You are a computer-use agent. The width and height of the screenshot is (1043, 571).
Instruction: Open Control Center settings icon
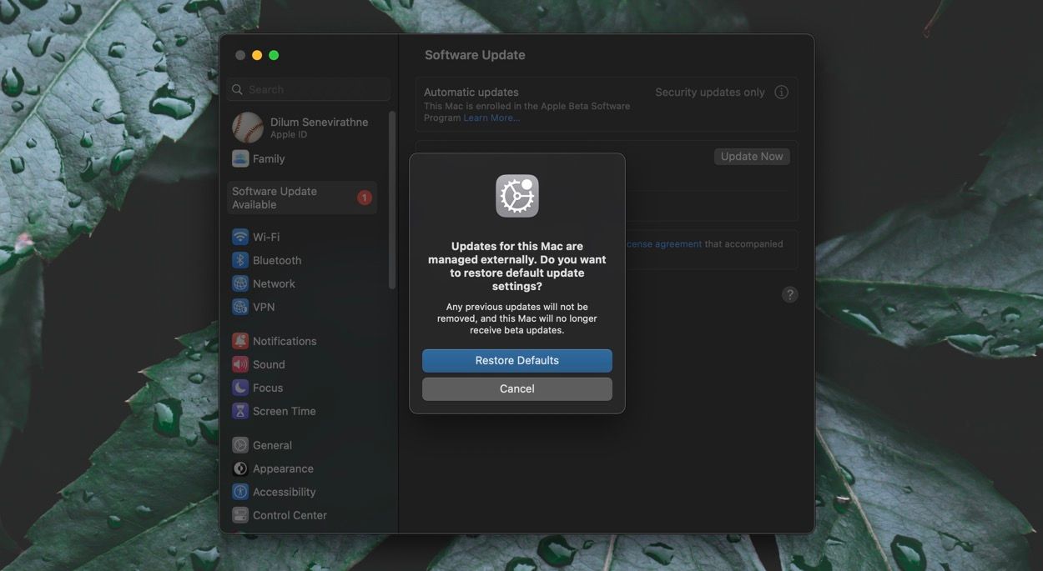[x=240, y=515]
